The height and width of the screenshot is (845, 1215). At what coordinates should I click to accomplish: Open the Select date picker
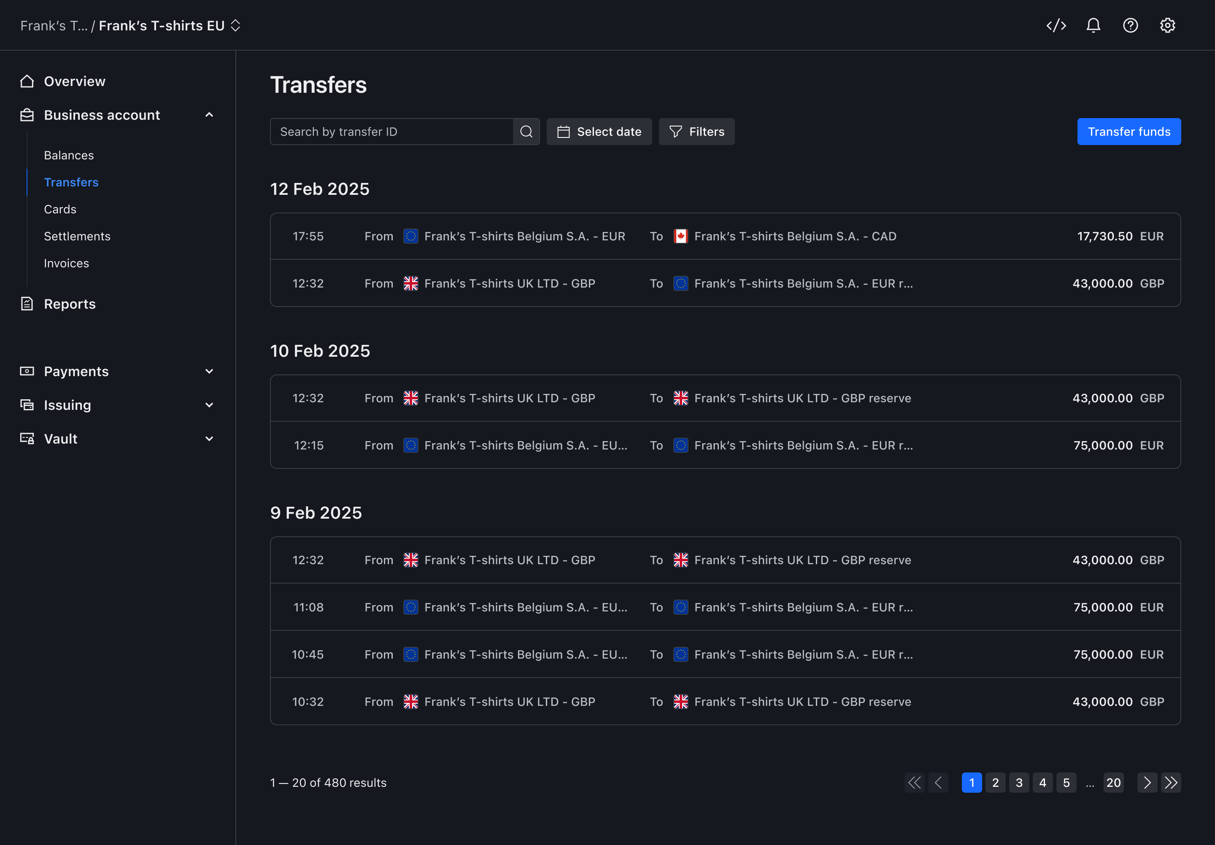pyautogui.click(x=599, y=132)
